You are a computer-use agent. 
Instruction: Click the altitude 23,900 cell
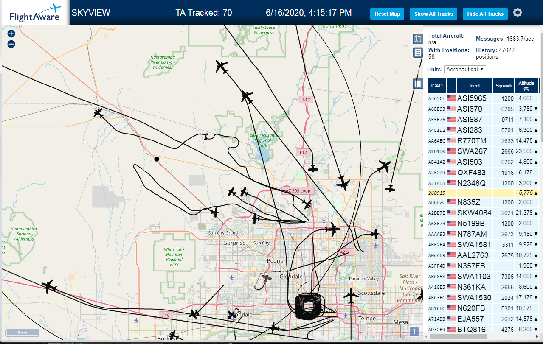tap(526, 151)
